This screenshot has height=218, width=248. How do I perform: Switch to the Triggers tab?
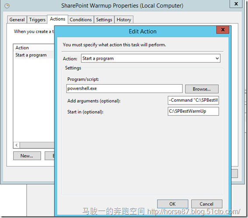coord(37,20)
